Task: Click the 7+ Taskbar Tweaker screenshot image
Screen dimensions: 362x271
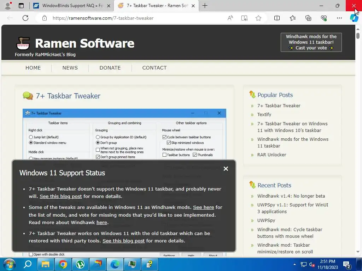Action: coord(124,134)
